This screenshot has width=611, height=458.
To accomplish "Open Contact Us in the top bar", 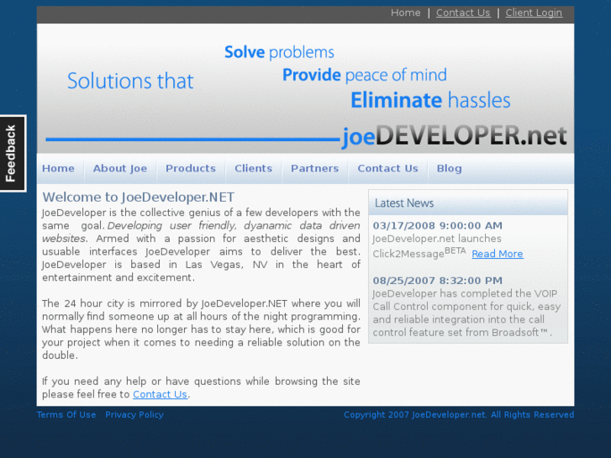I will point(463,13).
